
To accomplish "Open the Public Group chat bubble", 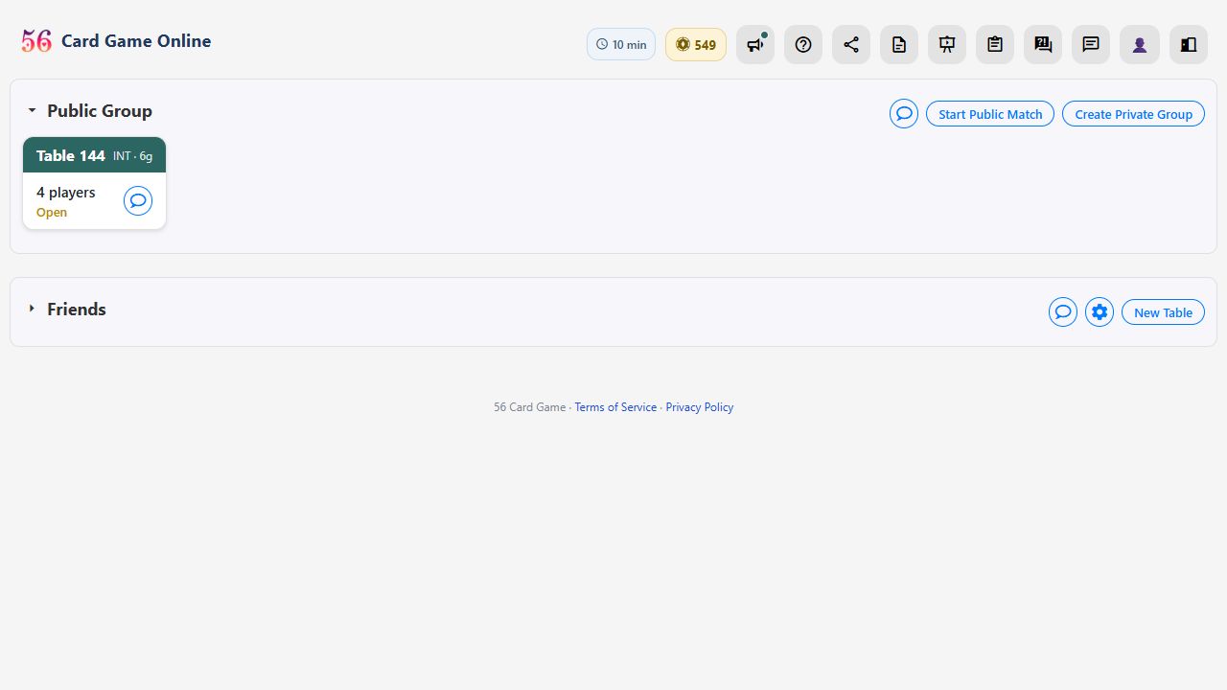I will [904, 114].
